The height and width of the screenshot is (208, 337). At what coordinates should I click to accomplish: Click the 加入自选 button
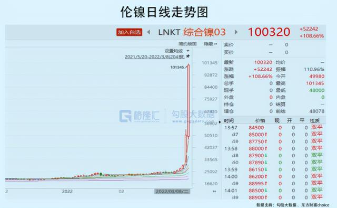coord(129,32)
